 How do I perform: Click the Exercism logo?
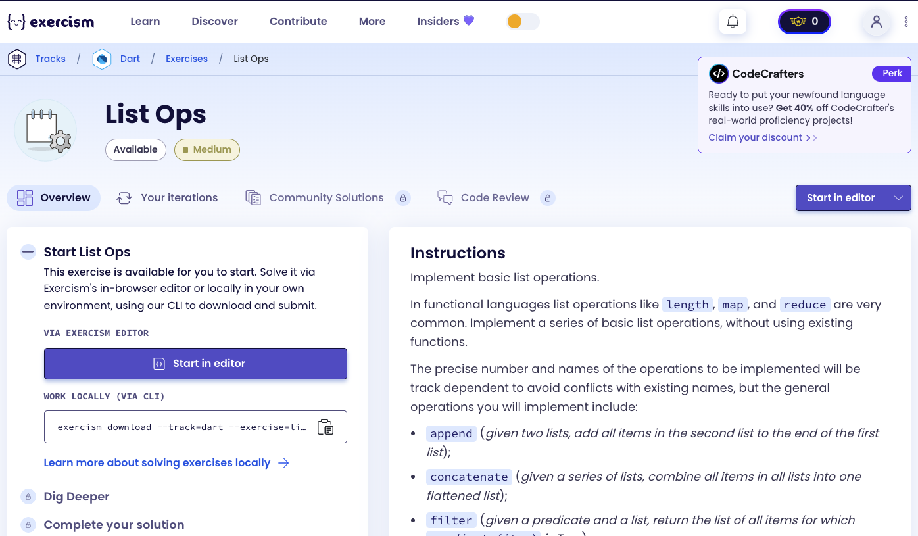point(51,22)
